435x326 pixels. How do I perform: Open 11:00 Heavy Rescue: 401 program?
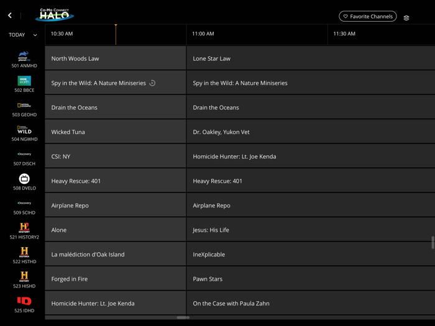(x=311, y=181)
